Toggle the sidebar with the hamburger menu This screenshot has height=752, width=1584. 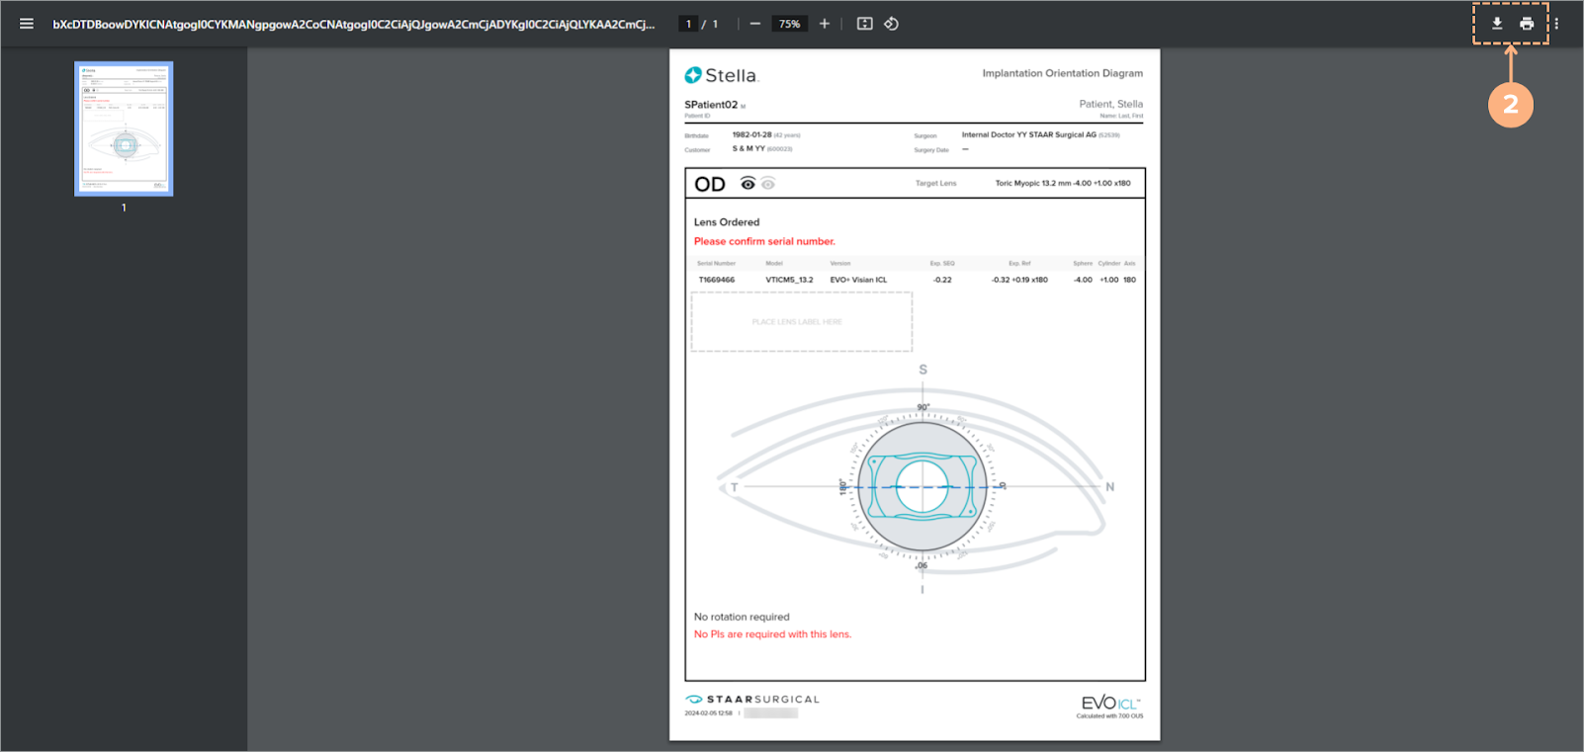click(27, 24)
